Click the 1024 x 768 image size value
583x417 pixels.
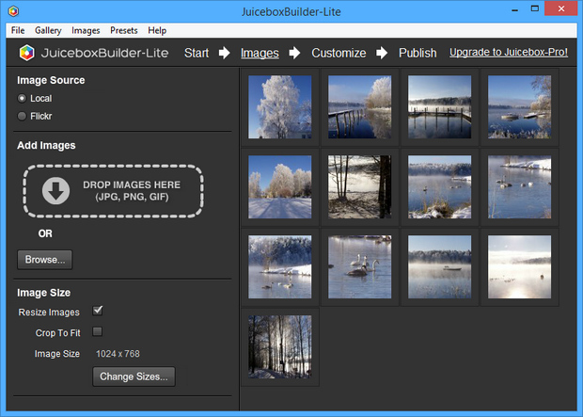click(118, 354)
